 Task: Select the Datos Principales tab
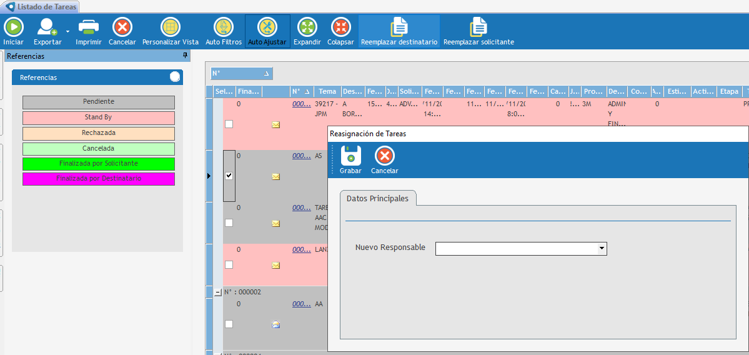pyautogui.click(x=377, y=198)
